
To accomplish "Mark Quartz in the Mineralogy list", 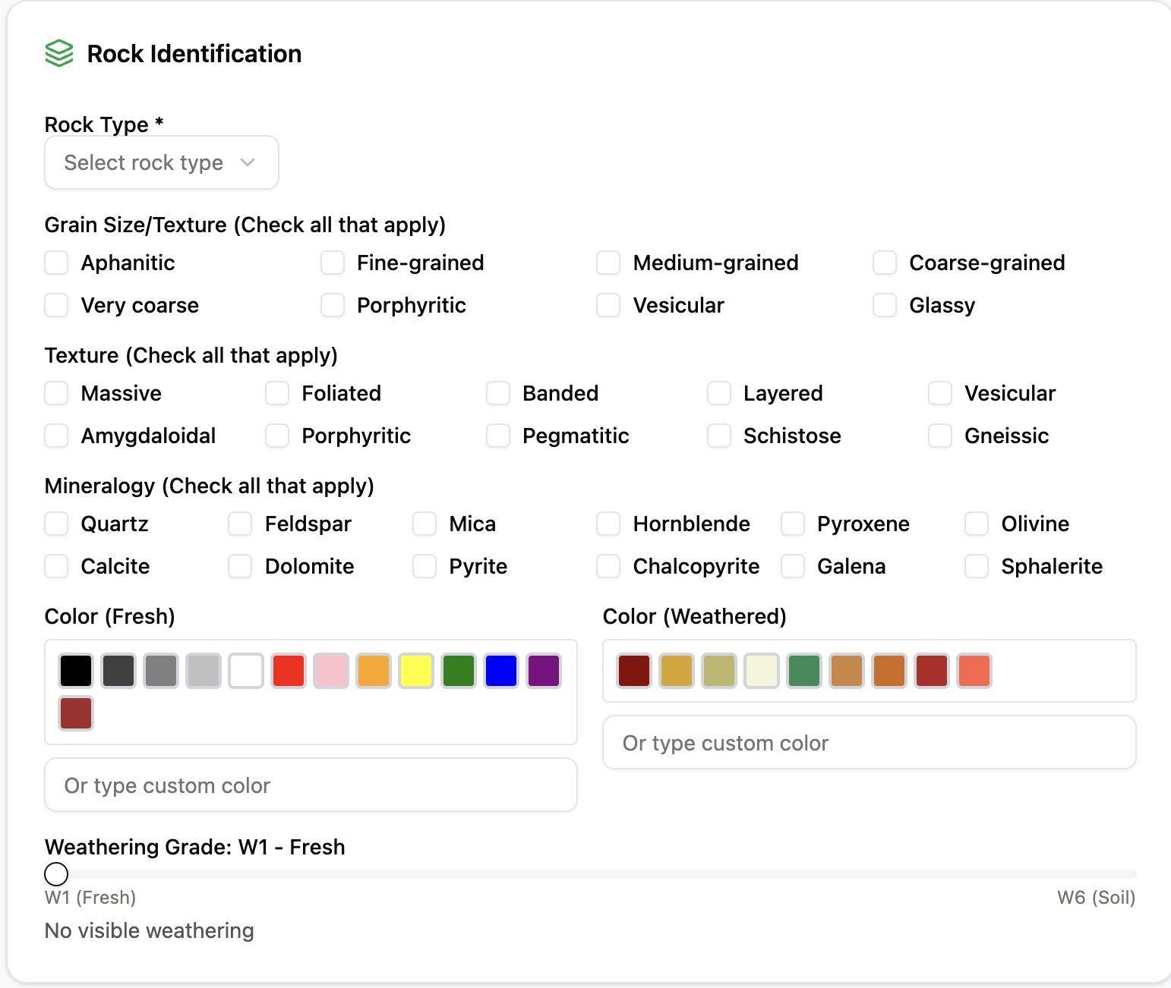I will coord(56,524).
